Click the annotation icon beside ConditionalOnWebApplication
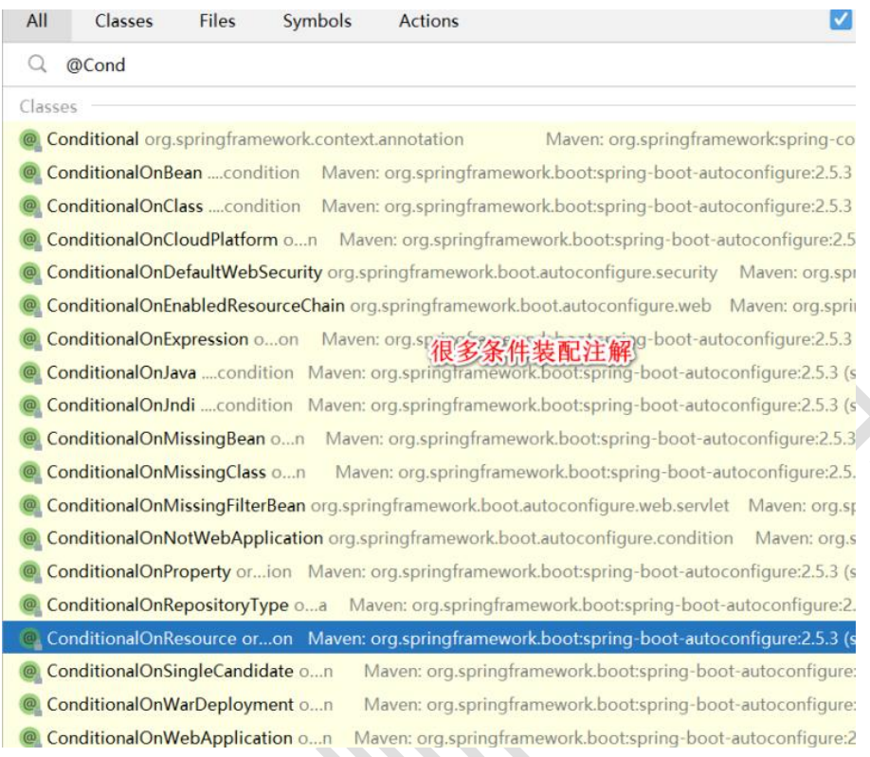 (x=30, y=738)
